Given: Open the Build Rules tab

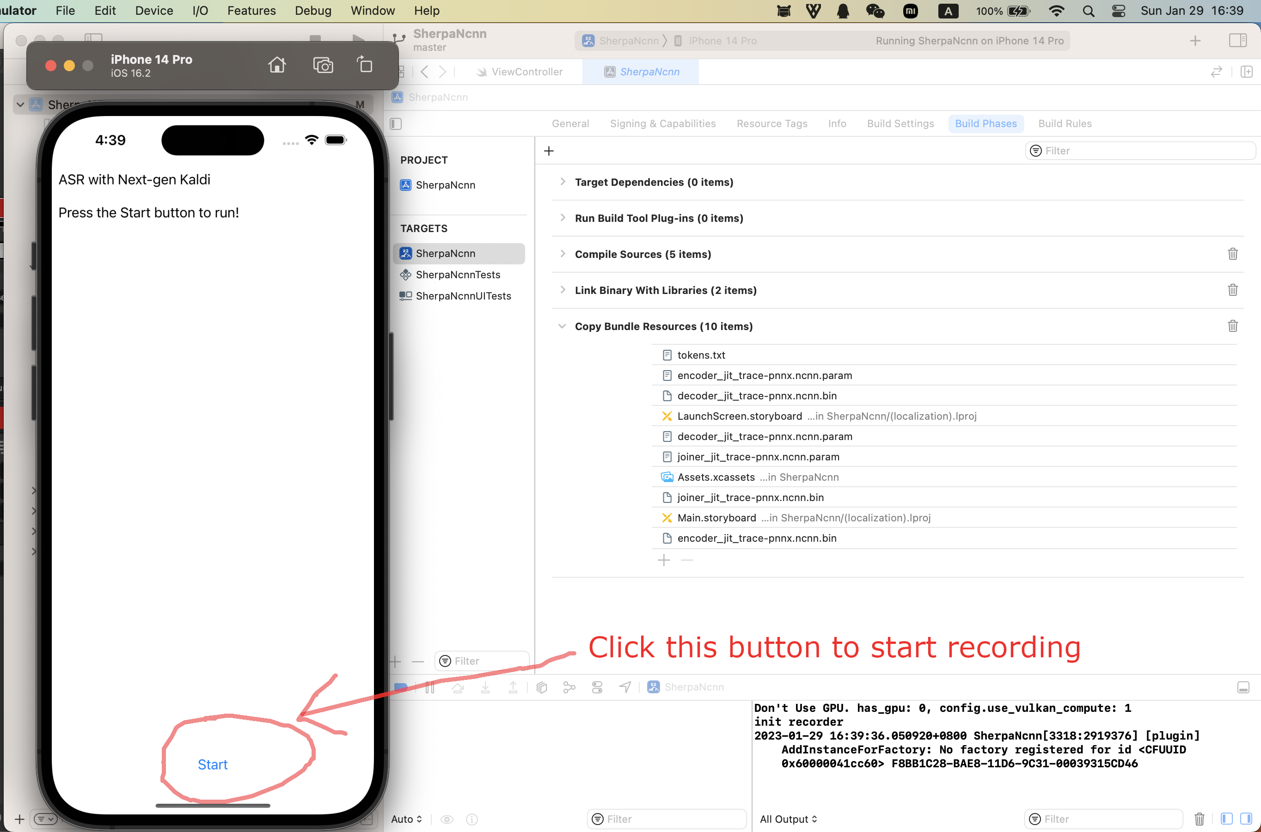Looking at the screenshot, I should 1065,123.
